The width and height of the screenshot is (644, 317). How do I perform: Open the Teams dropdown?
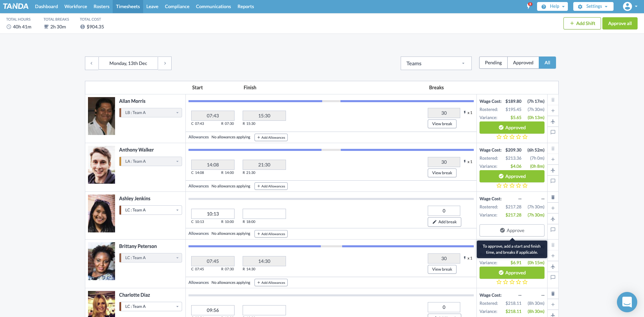[x=436, y=63]
